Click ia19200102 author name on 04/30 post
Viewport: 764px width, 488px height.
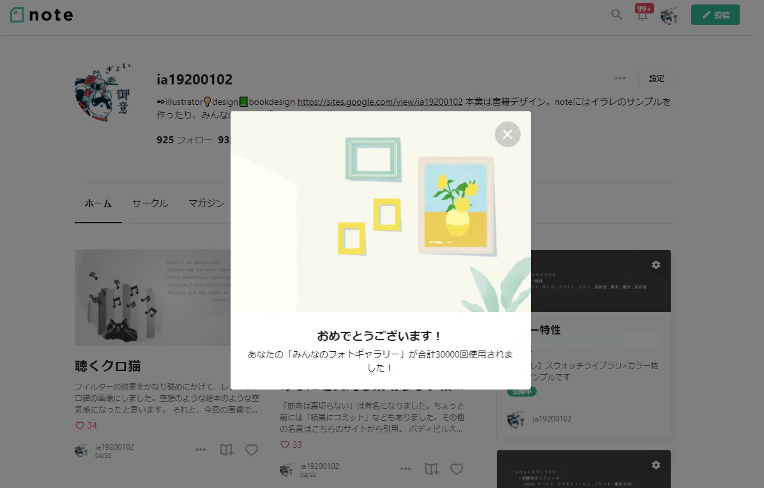tap(114, 446)
